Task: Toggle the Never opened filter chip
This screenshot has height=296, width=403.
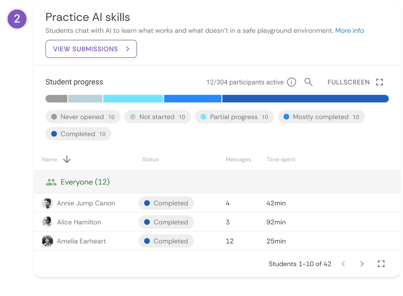Action: click(x=83, y=117)
